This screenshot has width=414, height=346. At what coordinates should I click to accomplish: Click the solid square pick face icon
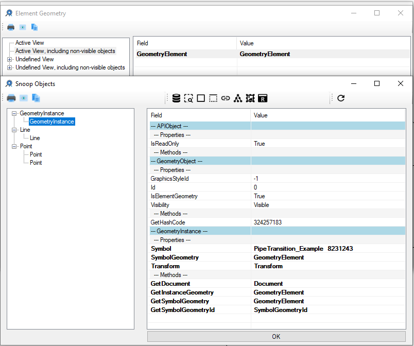201,98
